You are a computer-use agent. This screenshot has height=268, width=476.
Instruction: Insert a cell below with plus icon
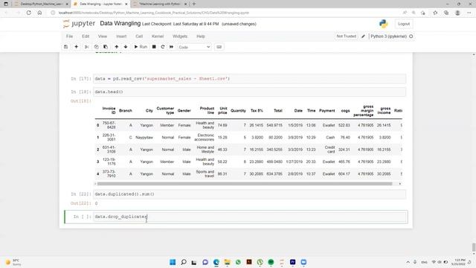[76, 47]
